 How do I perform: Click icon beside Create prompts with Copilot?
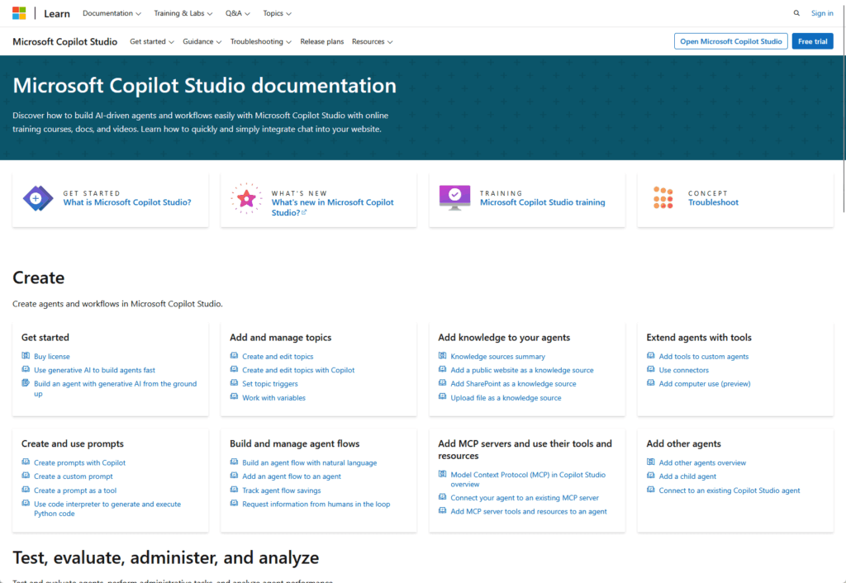click(x=26, y=462)
